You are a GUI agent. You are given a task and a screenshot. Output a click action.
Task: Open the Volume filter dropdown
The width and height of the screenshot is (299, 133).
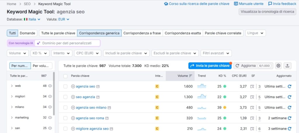[18, 53]
